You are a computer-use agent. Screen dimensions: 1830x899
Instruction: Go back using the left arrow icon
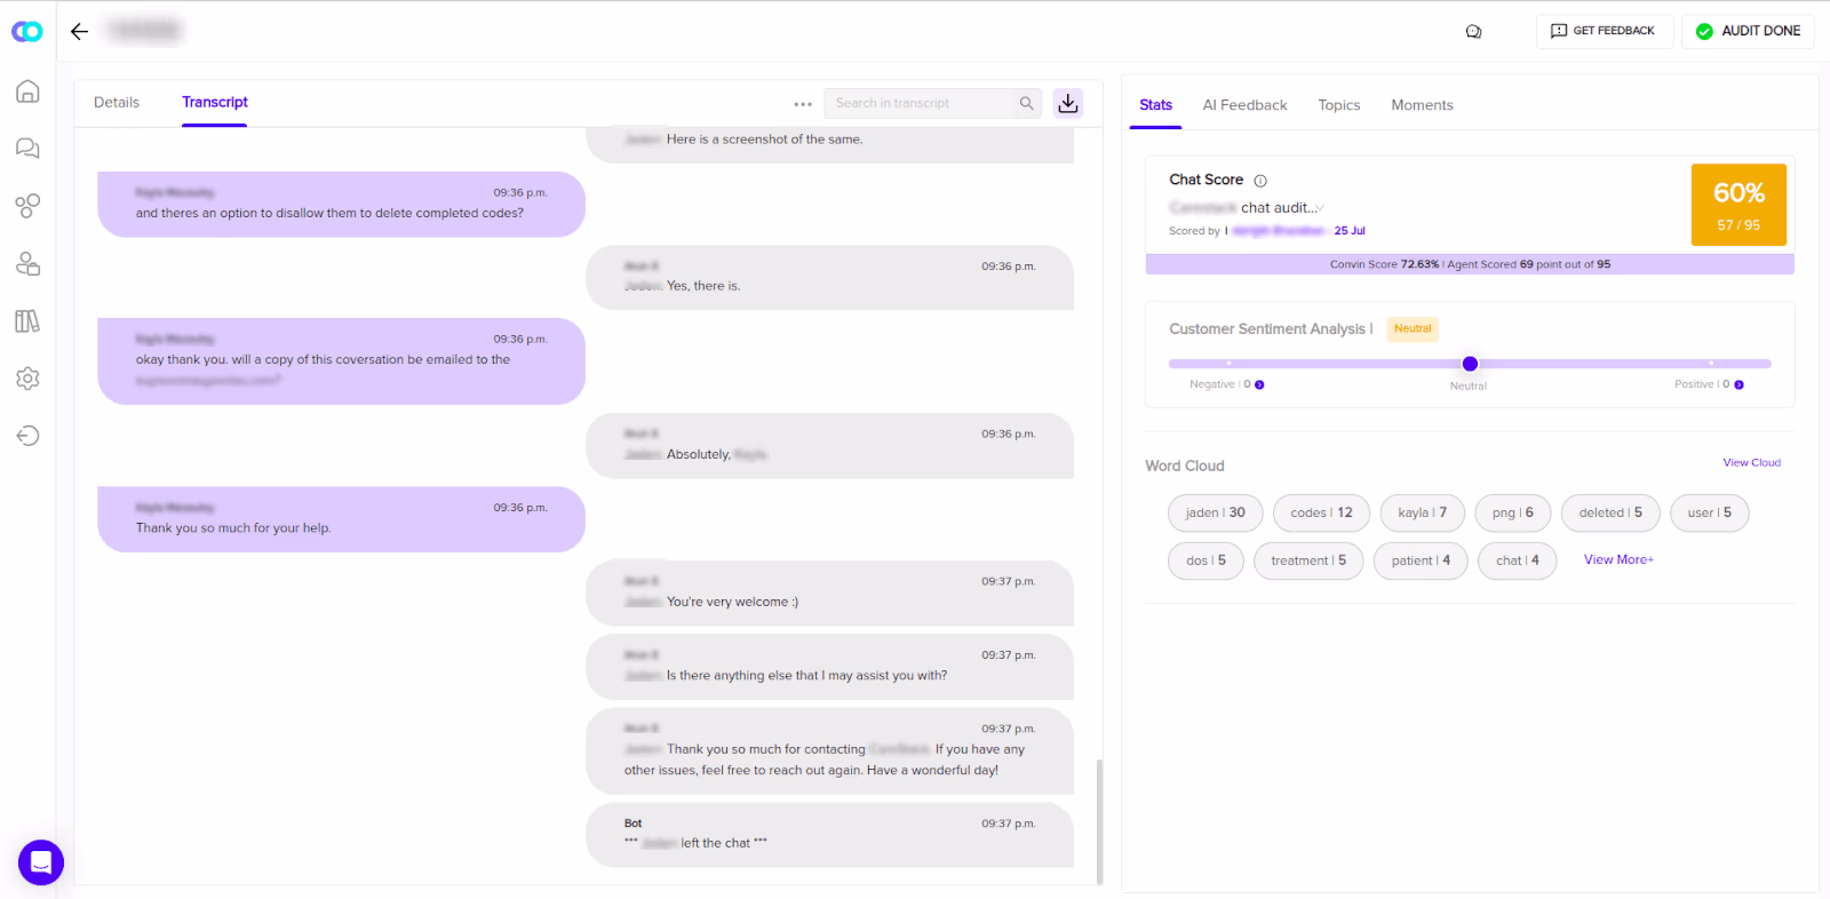(79, 30)
